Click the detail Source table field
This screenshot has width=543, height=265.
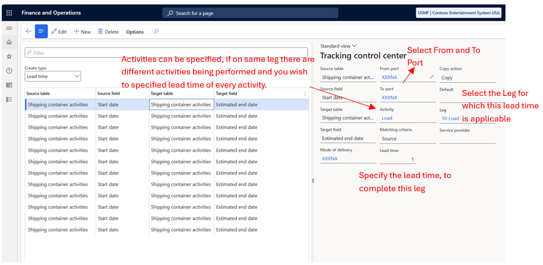click(x=348, y=77)
